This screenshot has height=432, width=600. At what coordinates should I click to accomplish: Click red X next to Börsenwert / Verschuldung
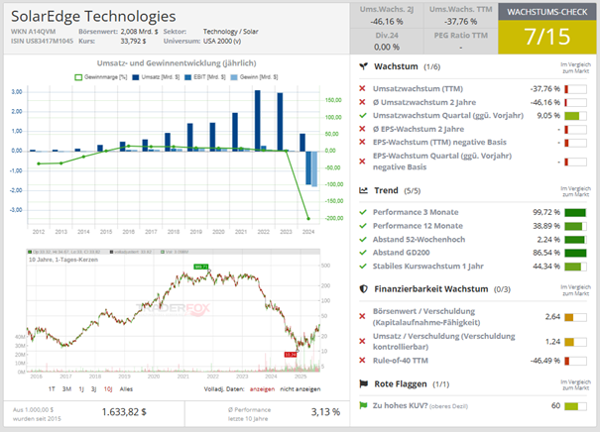(362, 316)
